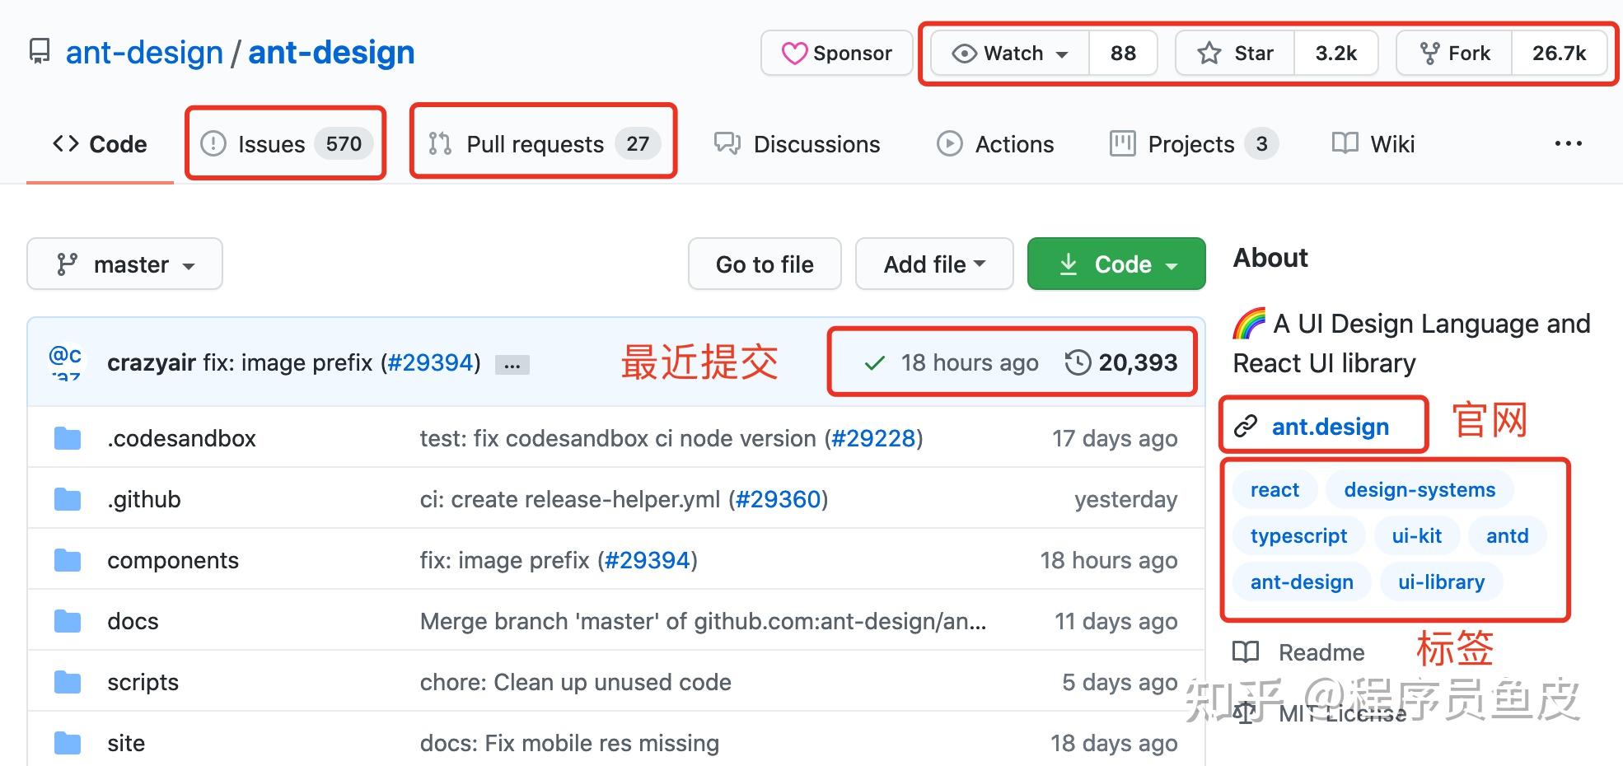
Task: Click the Fork icon
Action: coord(1429,54)
